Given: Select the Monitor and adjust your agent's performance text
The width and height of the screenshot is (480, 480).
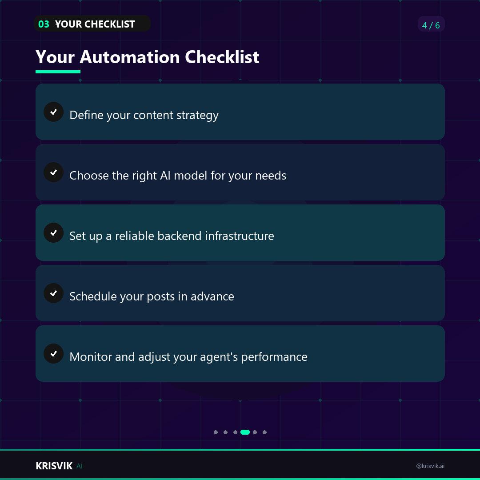Looking at the screenshot, I should (x=188, y=357).
